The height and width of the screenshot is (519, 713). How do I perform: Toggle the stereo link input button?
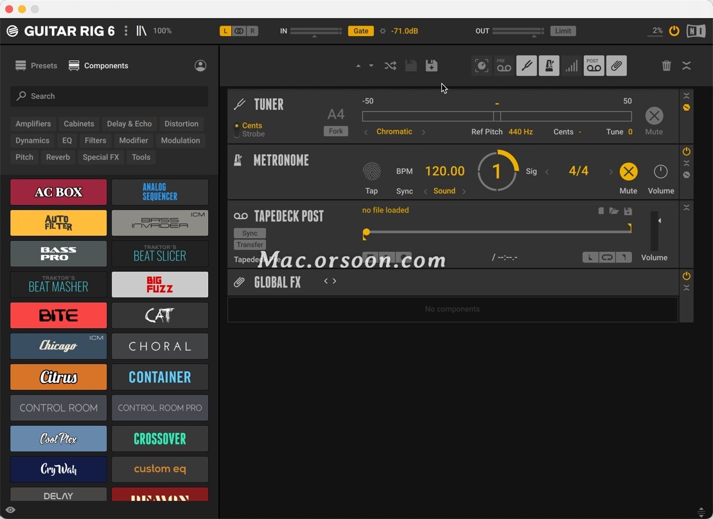[x=239, y=31]
